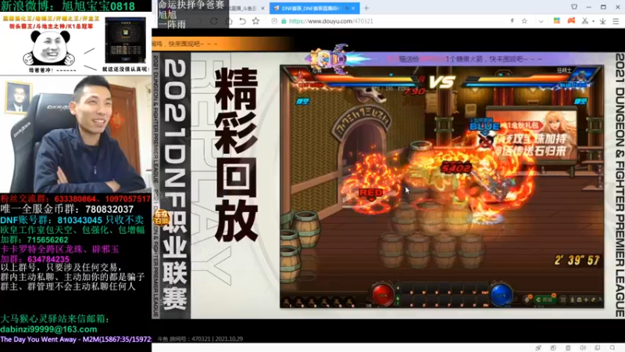Open the skin shirt icon in title bar
Viewport: 625px width, 352px height.
tap(574, 7)
